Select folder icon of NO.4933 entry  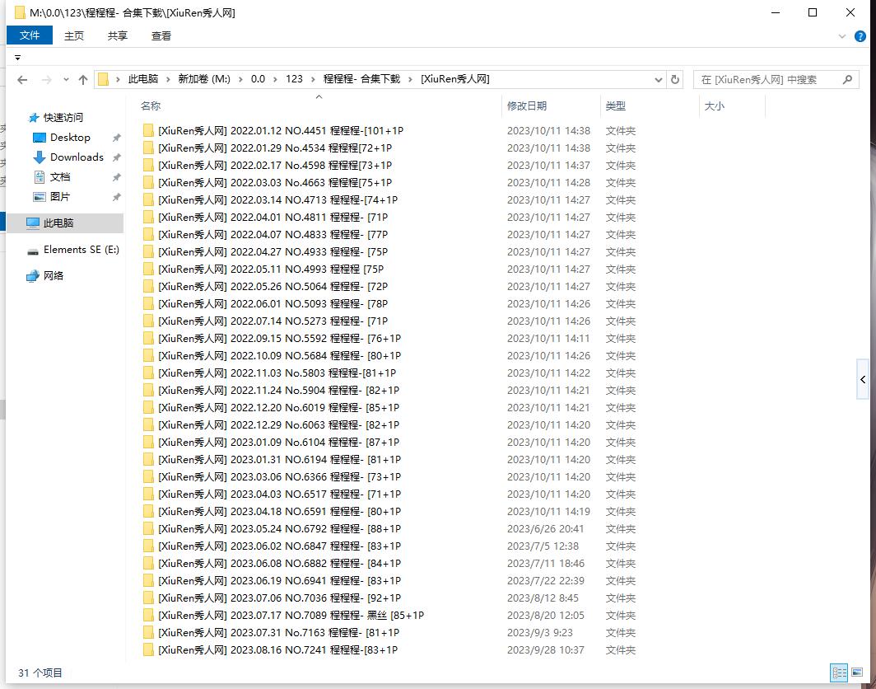click(148, 251)
